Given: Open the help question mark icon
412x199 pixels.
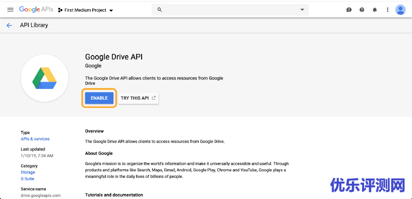Looking at the screenshot, I should tap(362, 10).
